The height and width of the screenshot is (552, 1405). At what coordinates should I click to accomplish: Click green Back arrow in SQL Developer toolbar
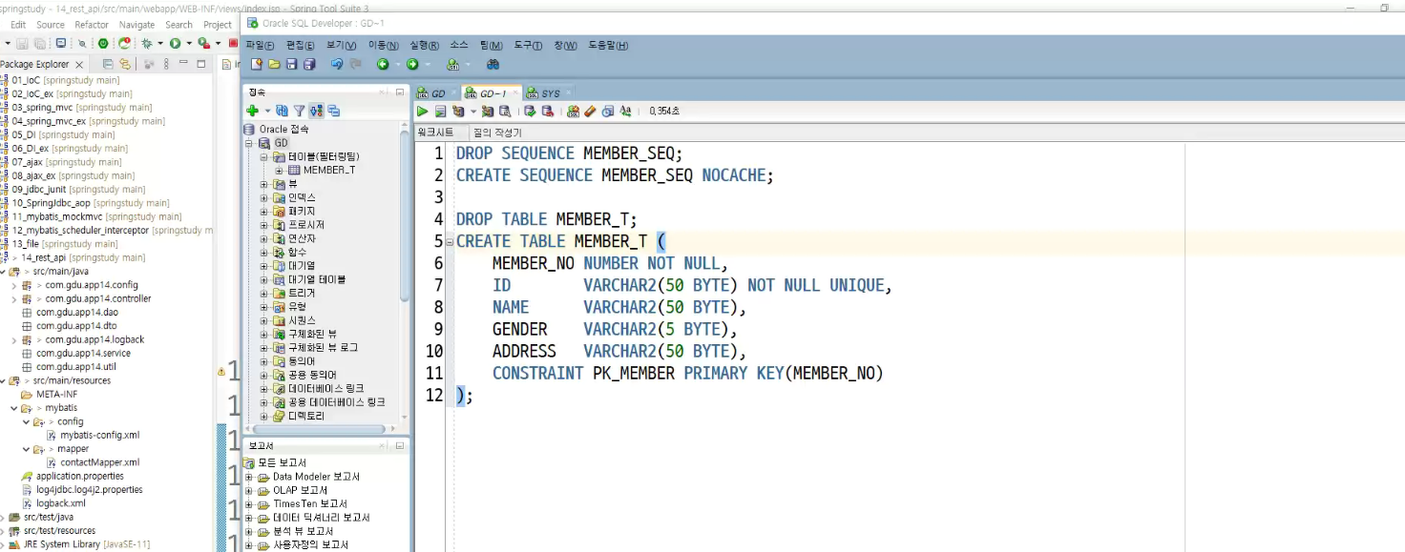[x=382, y=64]
